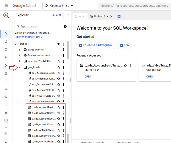Expand External connections node
Screen dimensions: 171x143
(20, 55)
